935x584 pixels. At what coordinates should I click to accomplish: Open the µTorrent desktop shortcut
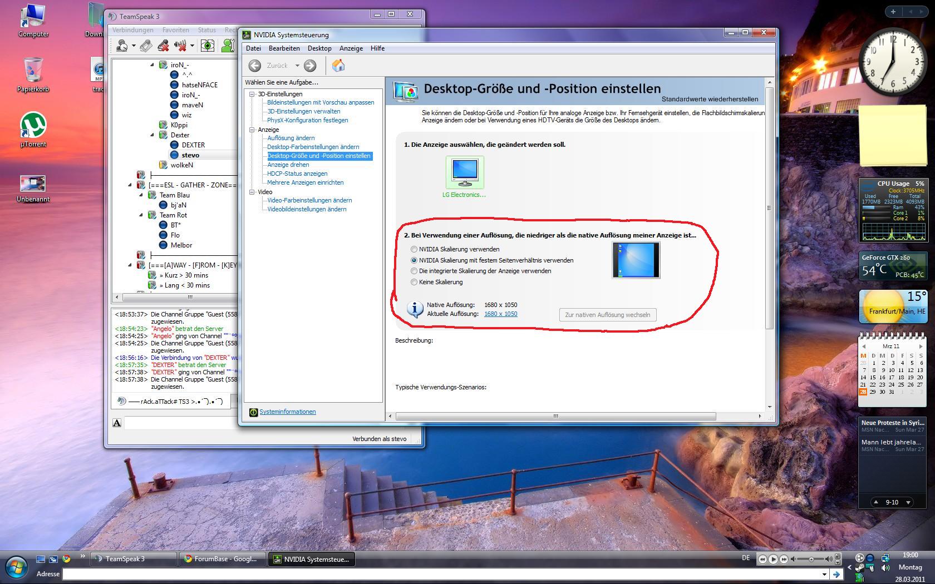click(x=33, y=130)
